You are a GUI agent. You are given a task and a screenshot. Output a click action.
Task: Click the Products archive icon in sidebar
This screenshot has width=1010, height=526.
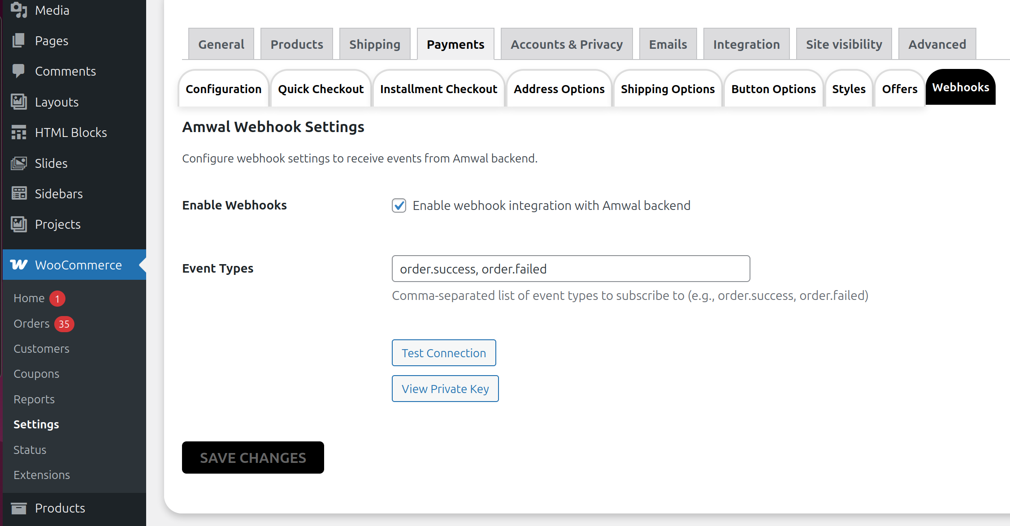[x=19, y=508]
